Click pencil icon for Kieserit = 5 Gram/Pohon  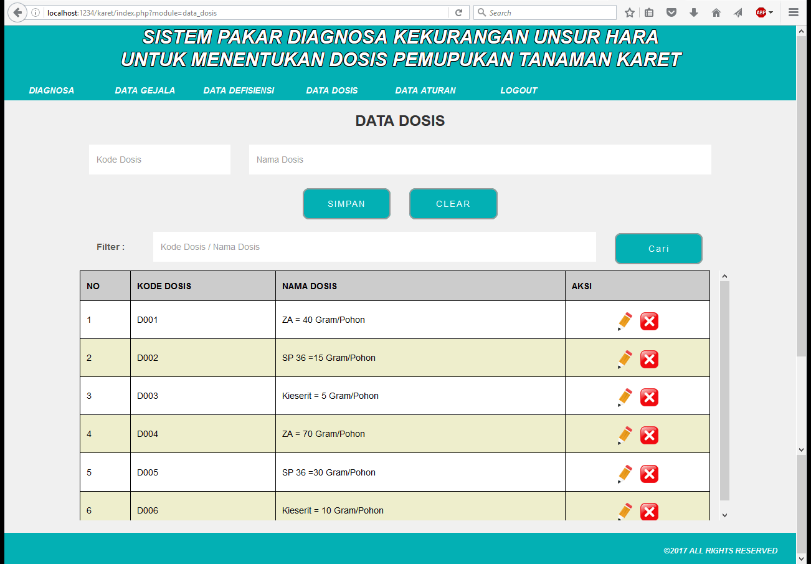pyautogui.click(x=625, y=397)
